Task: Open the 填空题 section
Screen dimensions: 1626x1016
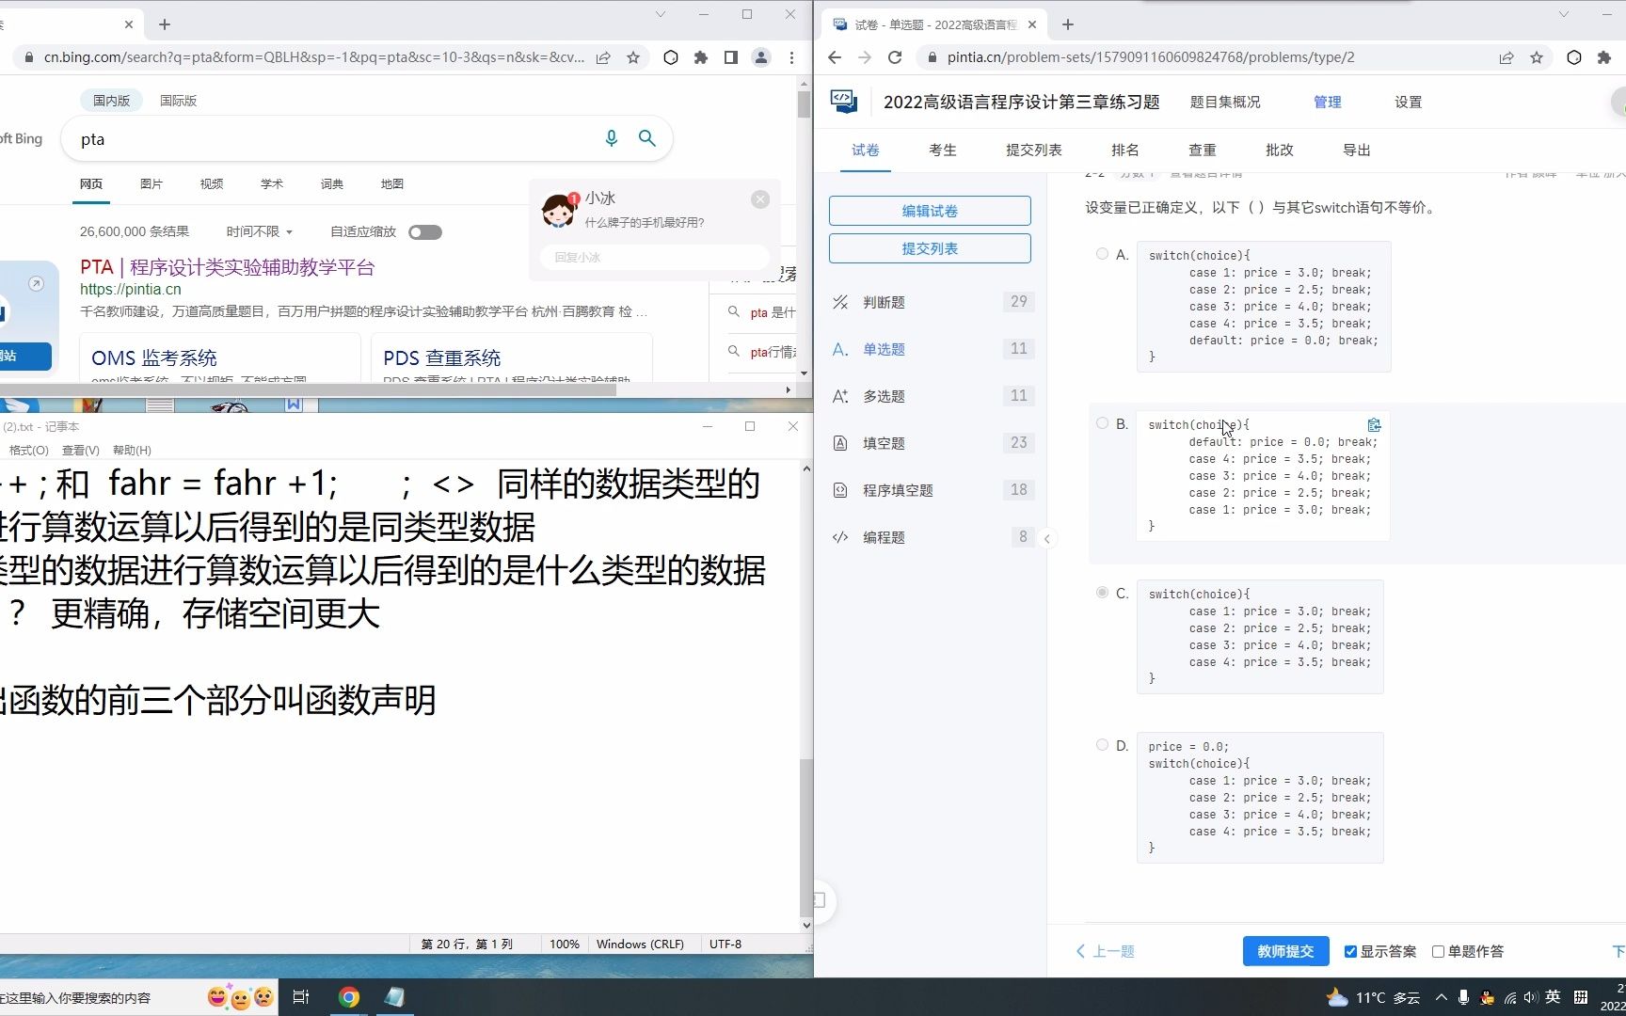Action: [x=885, y=442]
